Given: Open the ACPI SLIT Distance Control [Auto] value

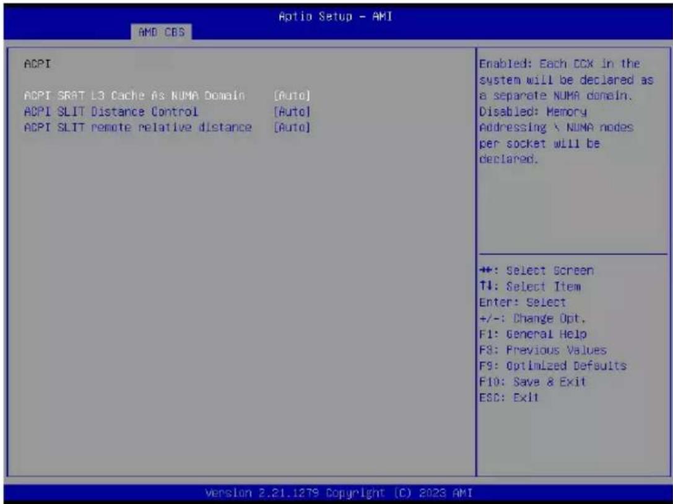Looking at the screenshot, I should [292, 111].
